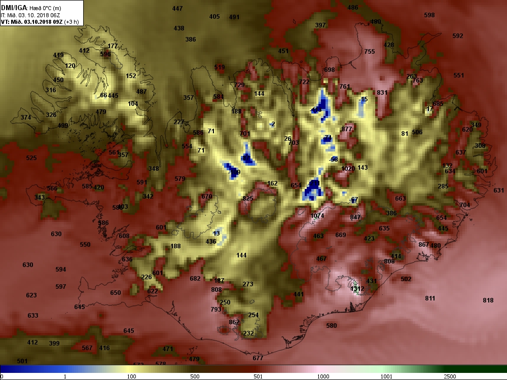Click the map value 722
Image resolution: width=507 pixels, height=380 pixels.
(304, 82)
